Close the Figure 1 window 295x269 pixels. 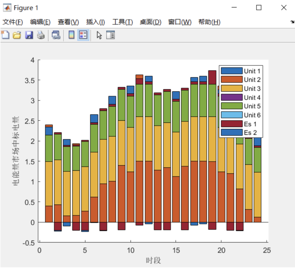point(284,8)
